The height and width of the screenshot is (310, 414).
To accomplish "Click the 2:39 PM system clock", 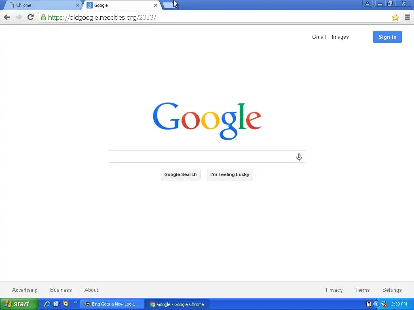I will (x=399, y=304).
